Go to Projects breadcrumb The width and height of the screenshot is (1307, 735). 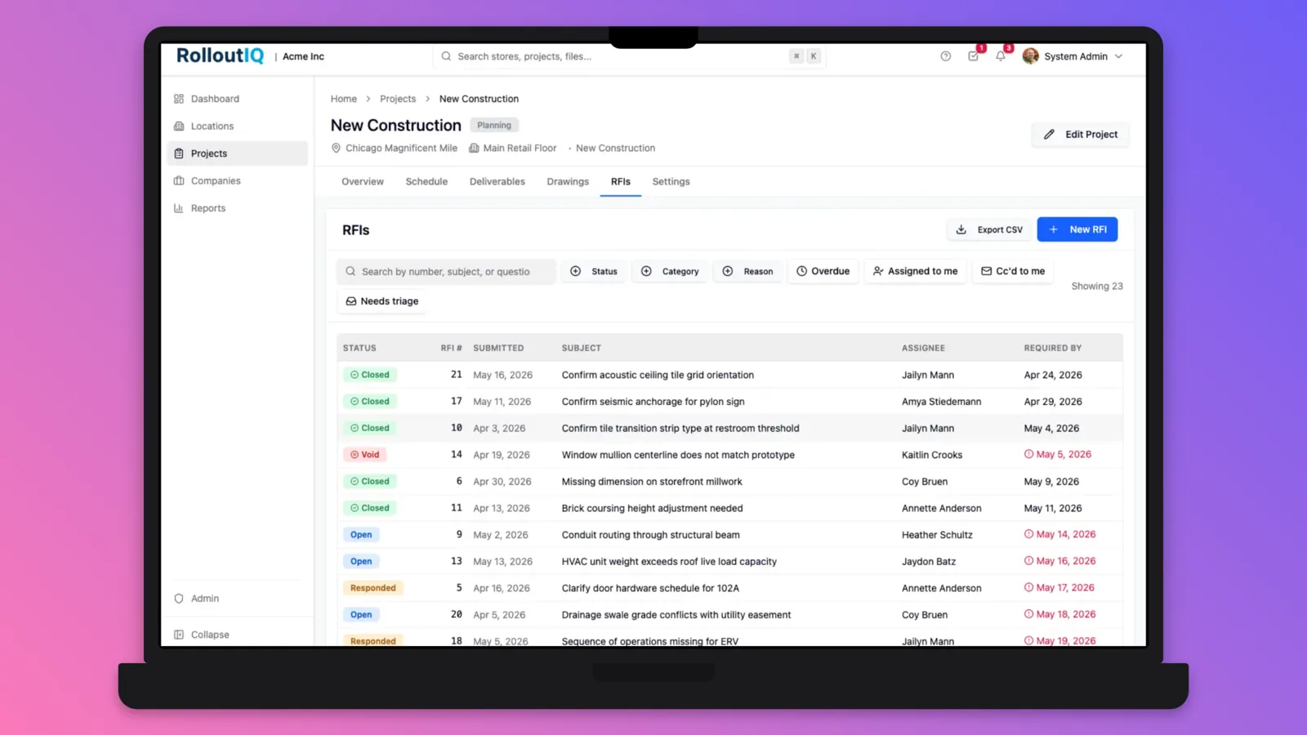click(398, 99)
